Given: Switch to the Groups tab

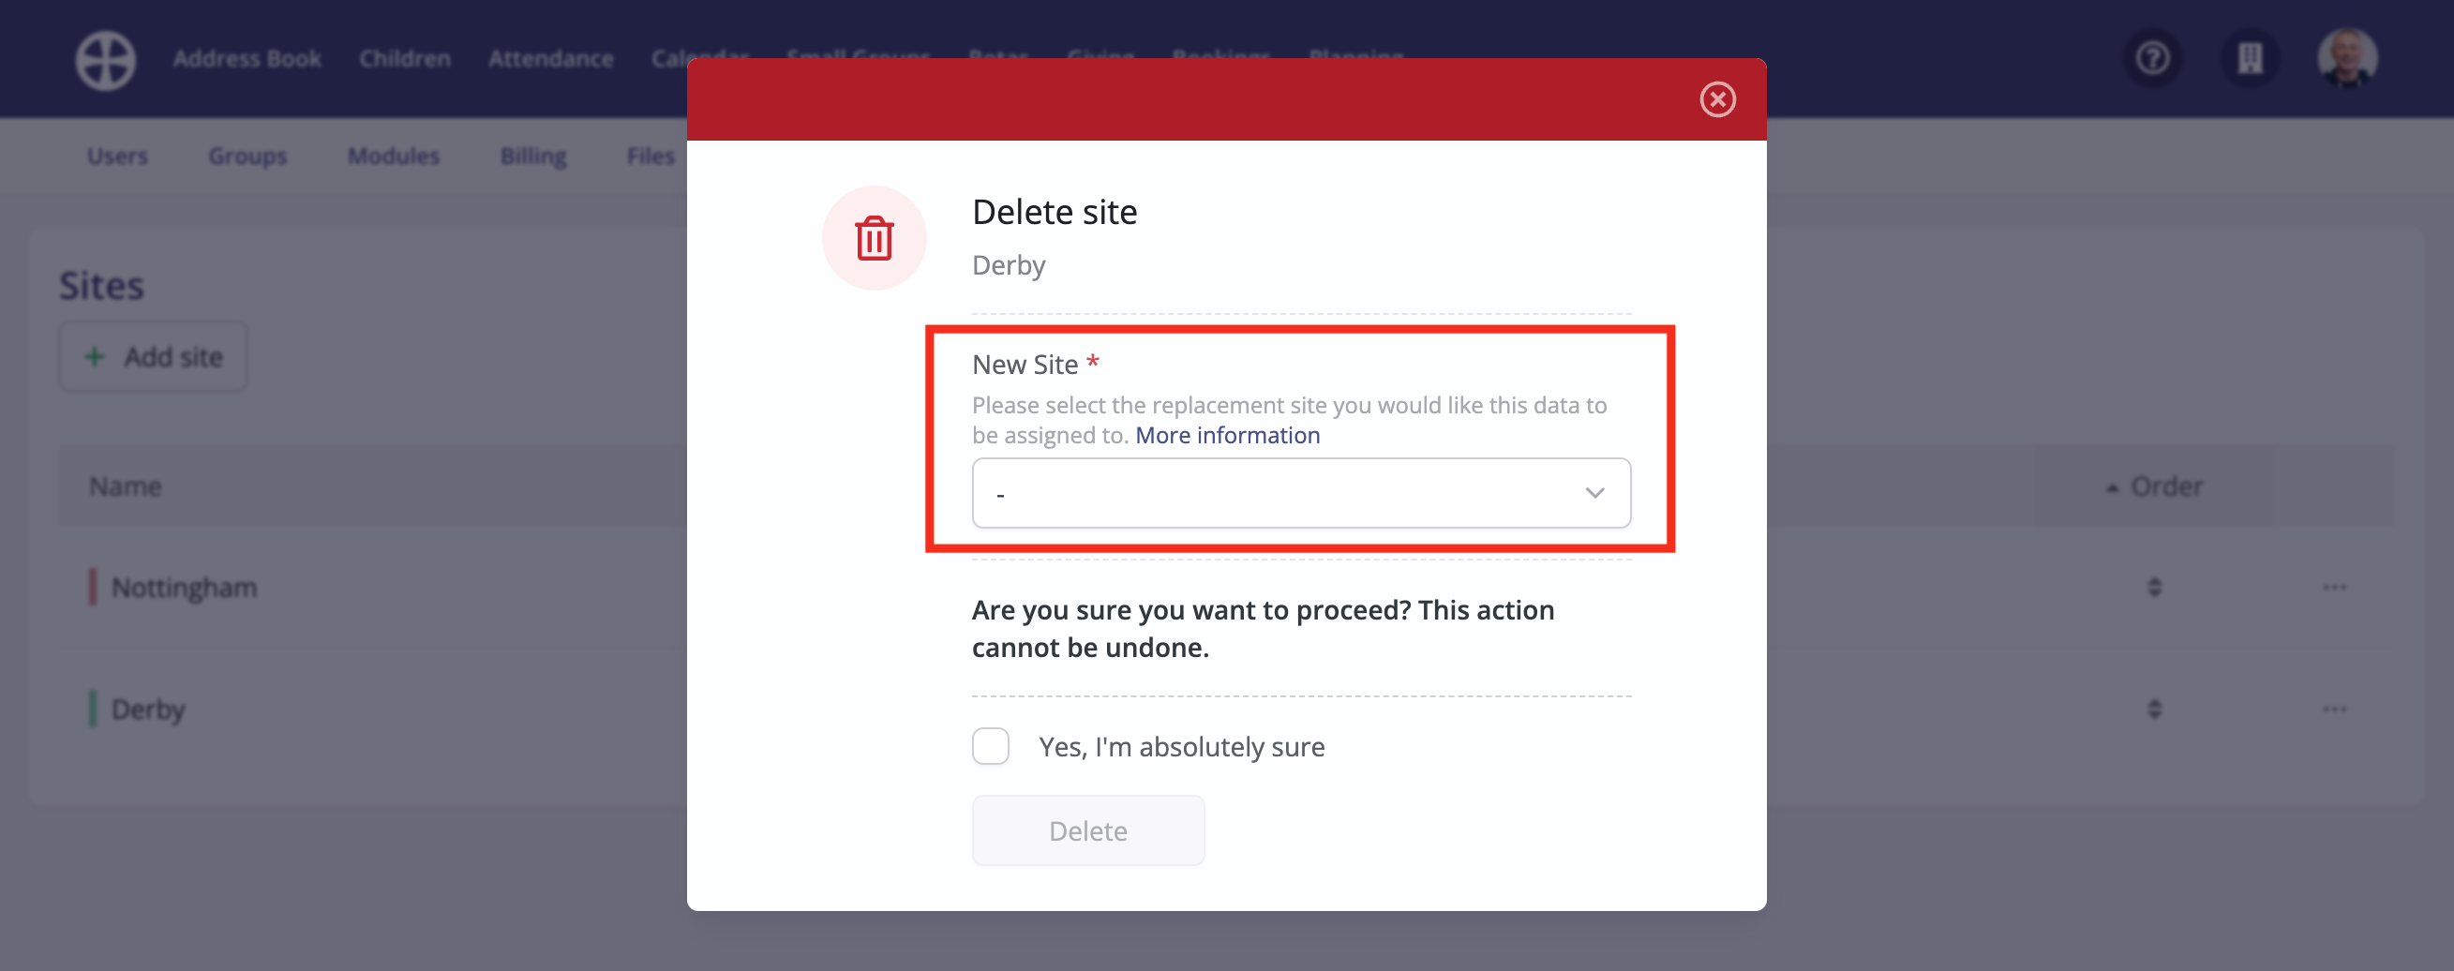Looking at the screenshot, I should pyautogui.click(x=247, y=157).
